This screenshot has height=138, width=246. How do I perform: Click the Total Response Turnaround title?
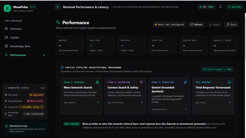[x=213, y=88]
